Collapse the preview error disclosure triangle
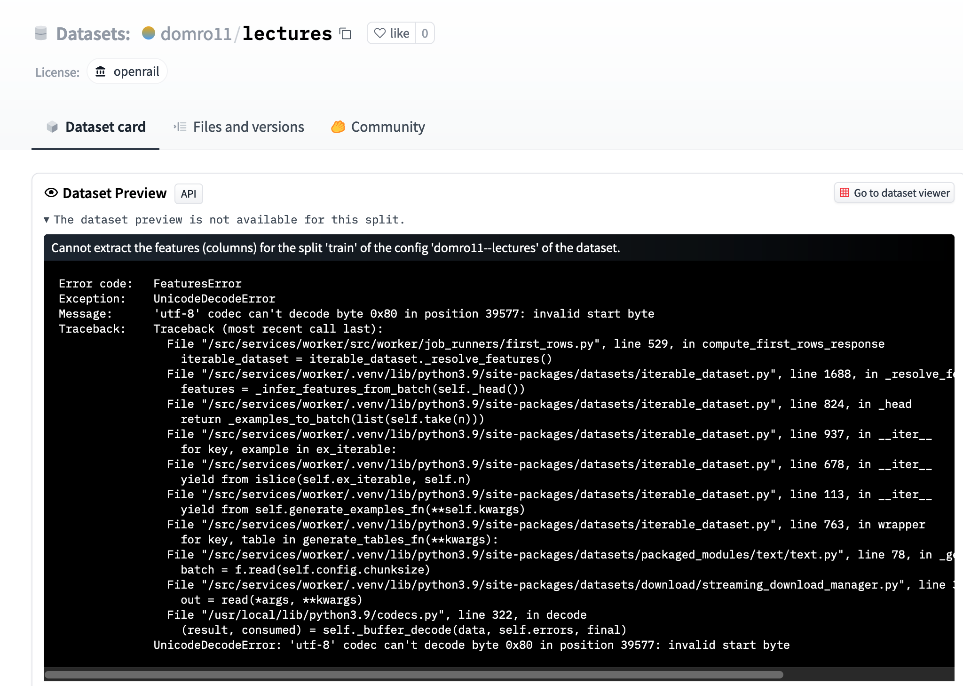The width and height of the screenshot is (963, 686). [46, 219]
